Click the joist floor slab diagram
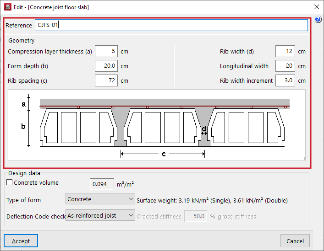This screenshot has height=251, width=324. [x=156, y=124]
